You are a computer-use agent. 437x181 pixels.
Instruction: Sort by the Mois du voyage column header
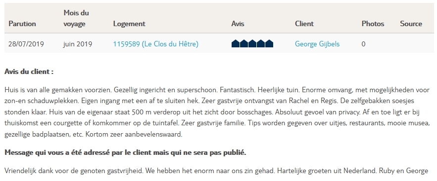[76, 18]
